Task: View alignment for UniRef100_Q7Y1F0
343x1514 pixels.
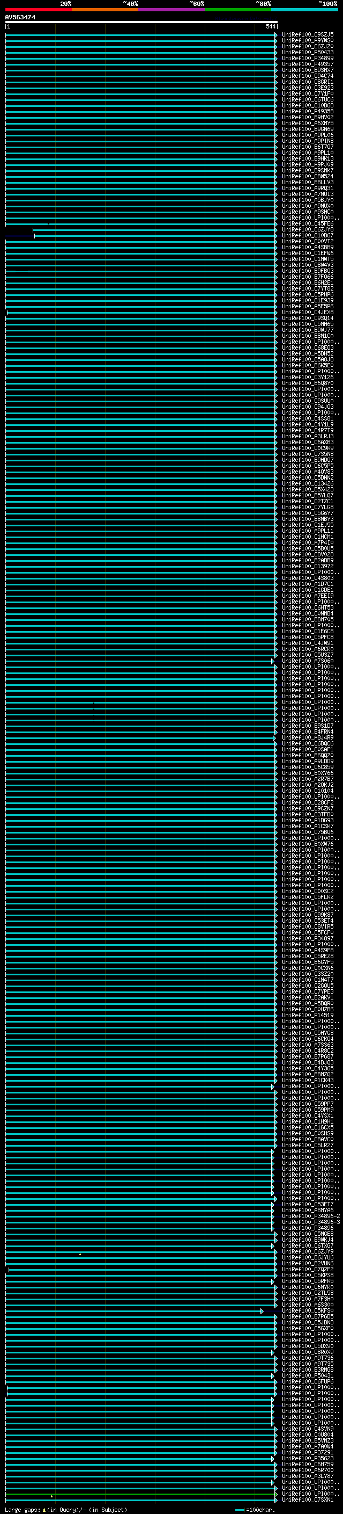Action: tap(308, 93)
